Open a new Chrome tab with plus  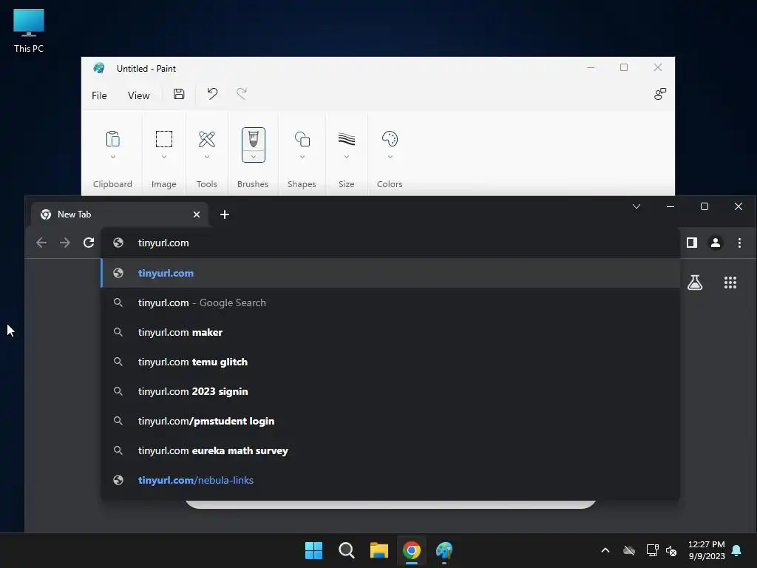[x=225, y=214]
